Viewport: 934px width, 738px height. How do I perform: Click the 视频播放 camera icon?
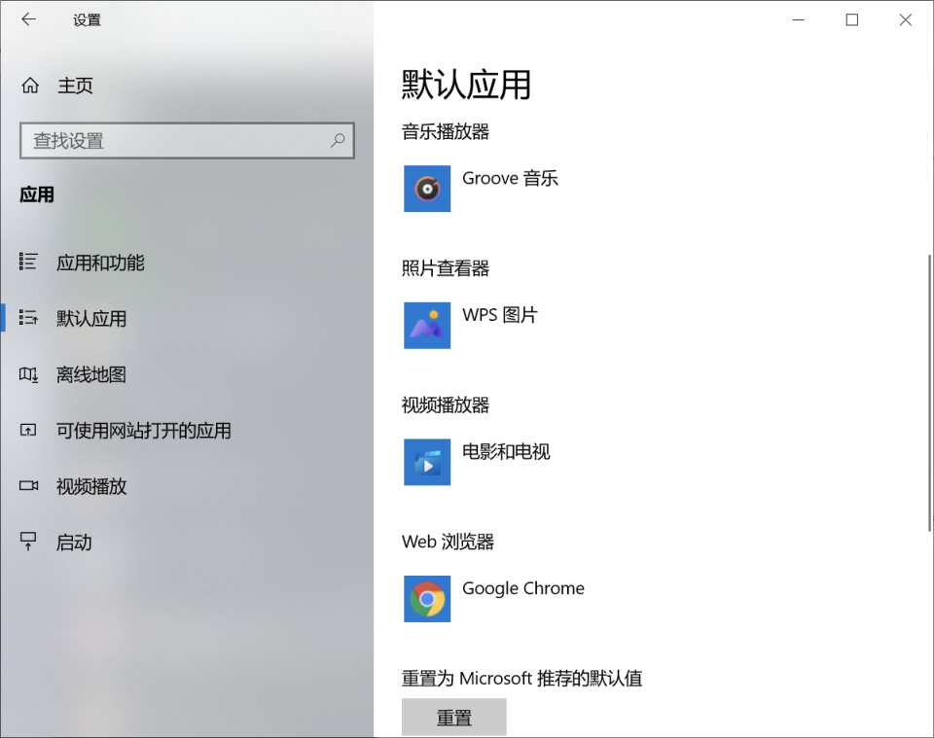tap(28, 485)
